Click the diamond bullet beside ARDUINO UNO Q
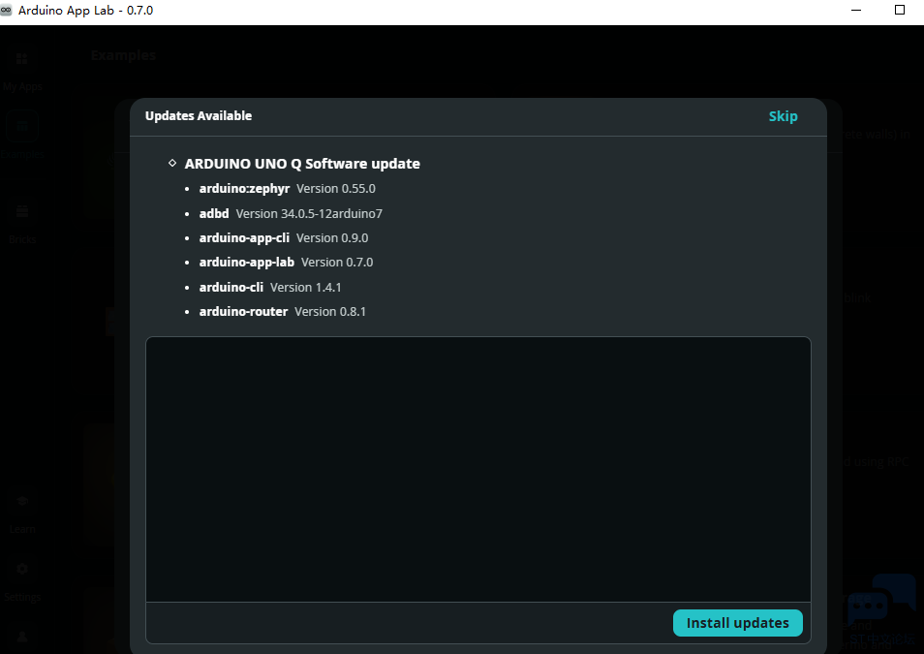Image resolution: width=924 pixels, height=654 pixels. (172, 163)
